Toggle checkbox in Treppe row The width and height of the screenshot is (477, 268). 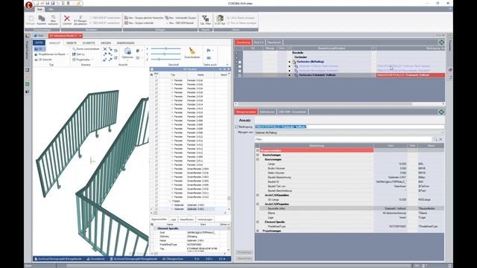coord(157,201)
